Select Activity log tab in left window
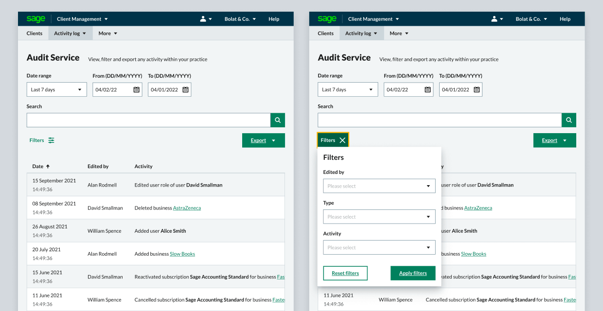Screen dimensions: 603x311 (70, 33)
